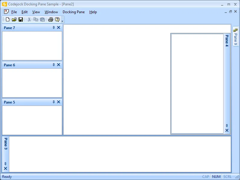Click the New document toolbar icon

click(x=7, y=19)
